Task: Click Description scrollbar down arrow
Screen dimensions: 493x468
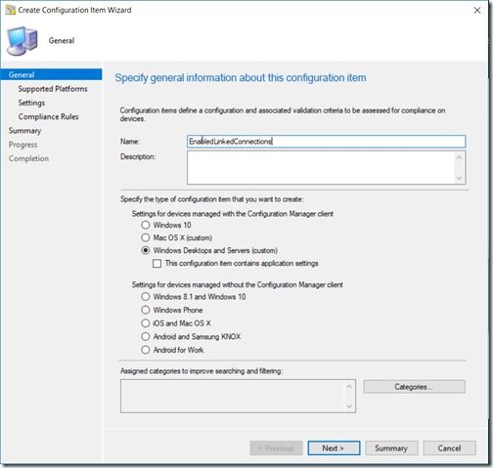Action: [x=460, y=178]
